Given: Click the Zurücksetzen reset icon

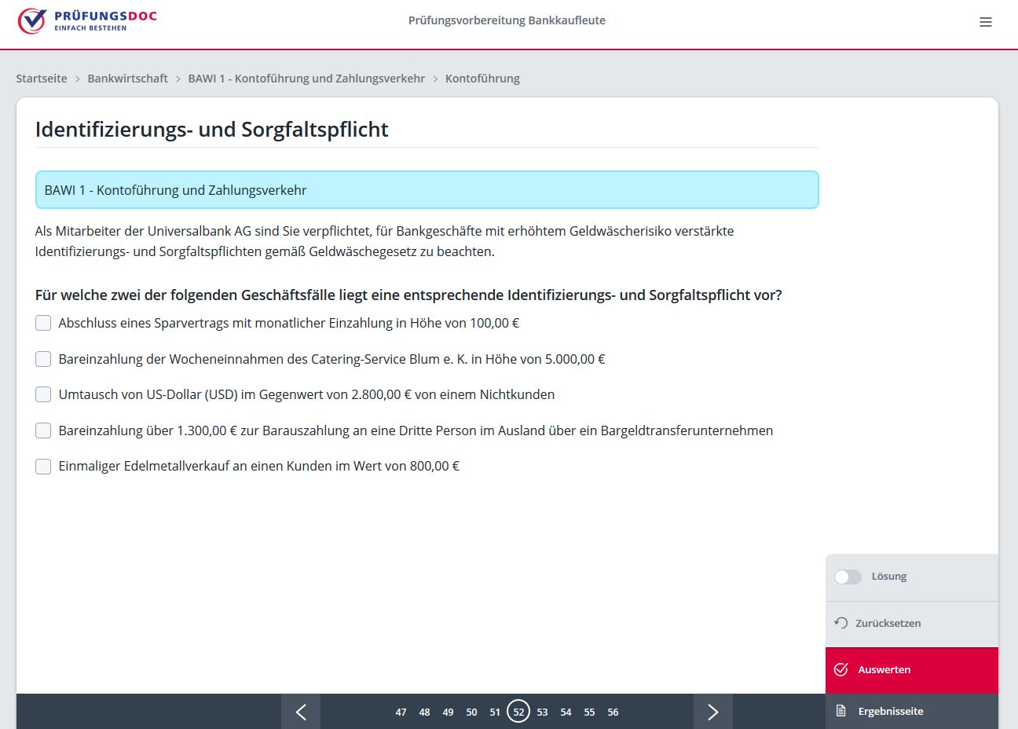Looking at the screenshot, I should point(840,623).
